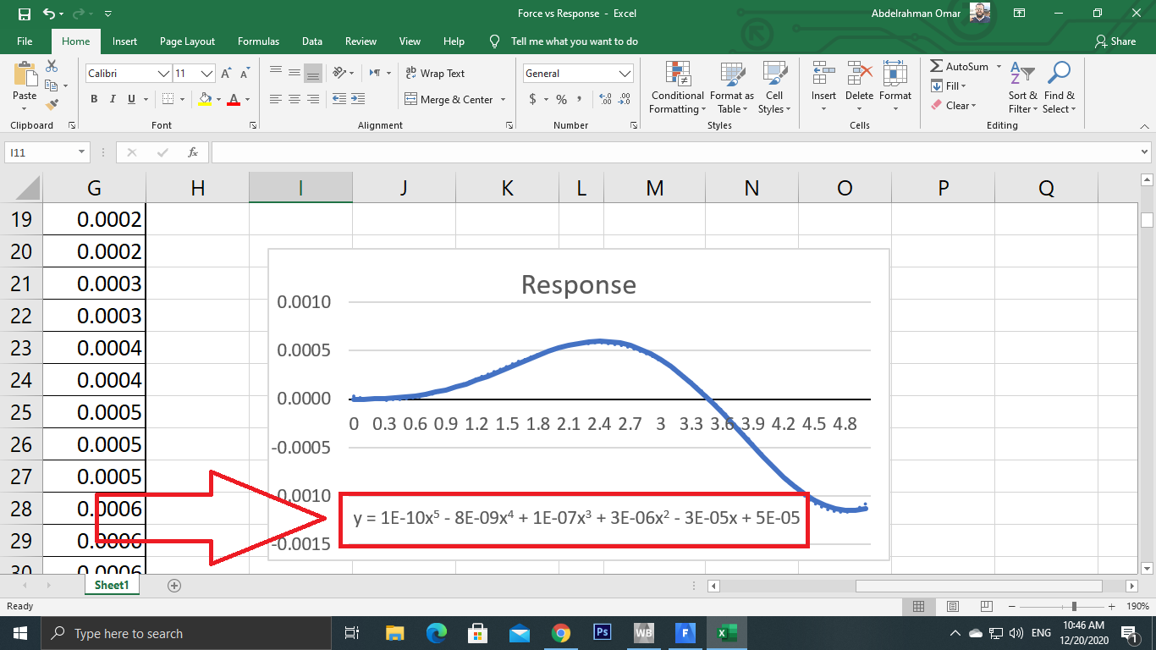Open Cell Styles gallery
The image size is (1156, 650).
[774, 87]
